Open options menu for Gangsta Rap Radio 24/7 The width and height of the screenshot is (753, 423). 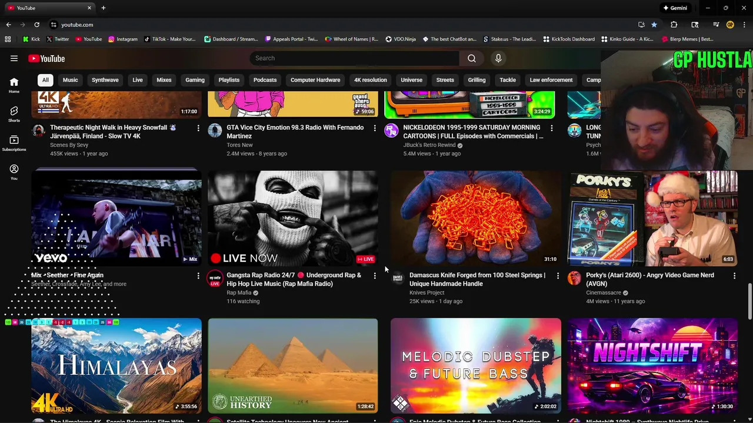375,276
